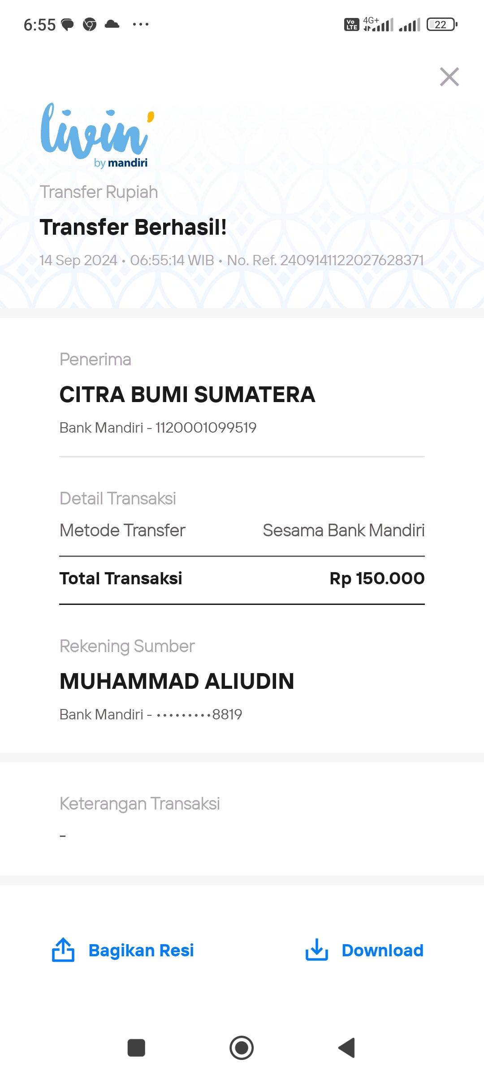484x1077 pixels.
Task: Tap the Android home circle button
Action: coord(242,1048)
